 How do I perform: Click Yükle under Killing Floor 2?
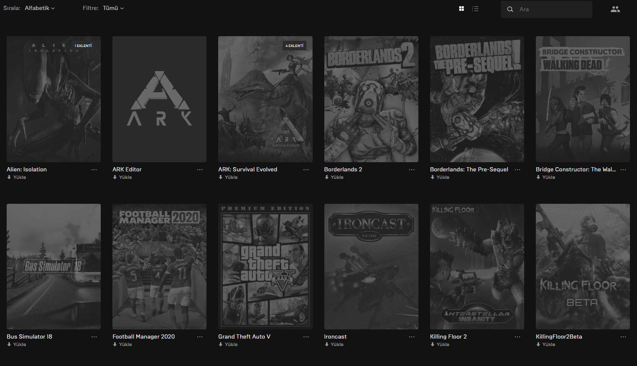click(x=440, y=344)
